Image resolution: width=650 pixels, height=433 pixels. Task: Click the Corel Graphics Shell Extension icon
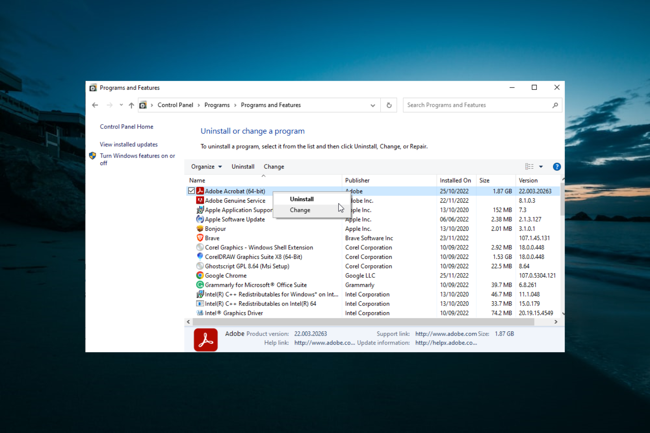[x=200, y=247]
